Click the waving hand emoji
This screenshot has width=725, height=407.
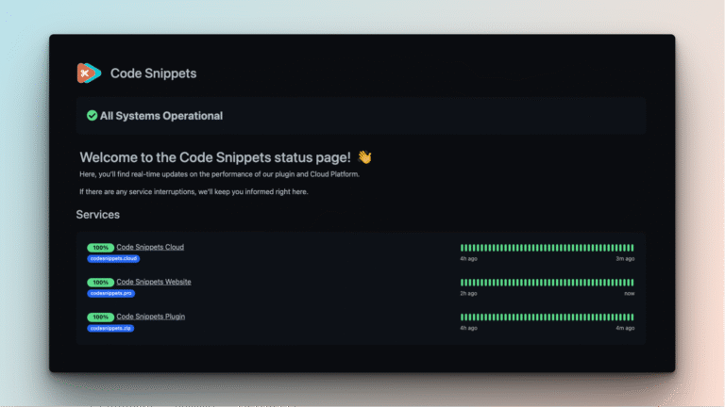pos(364,157)
